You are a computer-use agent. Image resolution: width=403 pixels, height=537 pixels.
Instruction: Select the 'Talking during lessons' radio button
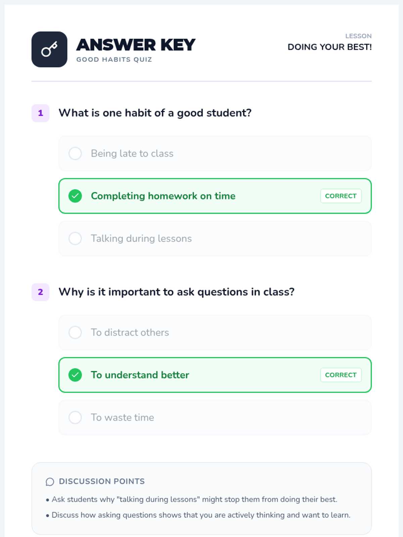point(75,239)
